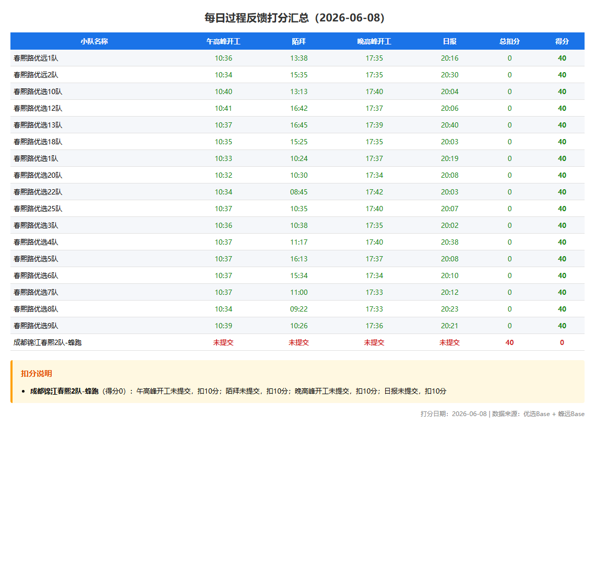595x575 pixels.
Task: Click 10:41 午高峰 time of 优选12队
Action: [223, 108]
